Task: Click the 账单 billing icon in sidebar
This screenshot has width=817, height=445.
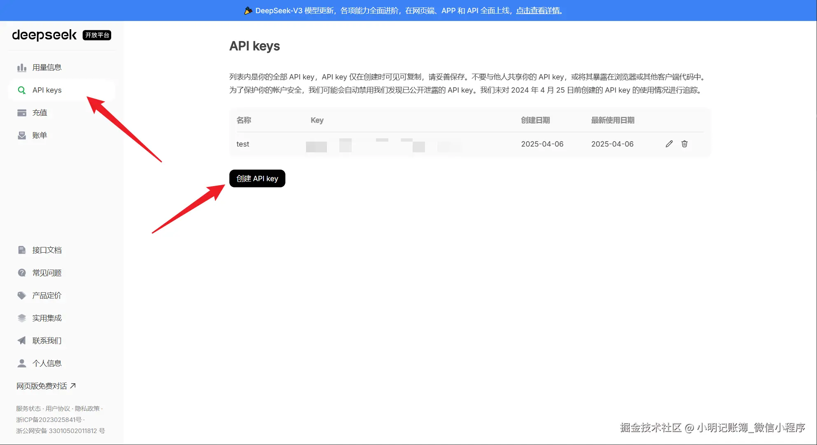Action: (x=22, y=135)
